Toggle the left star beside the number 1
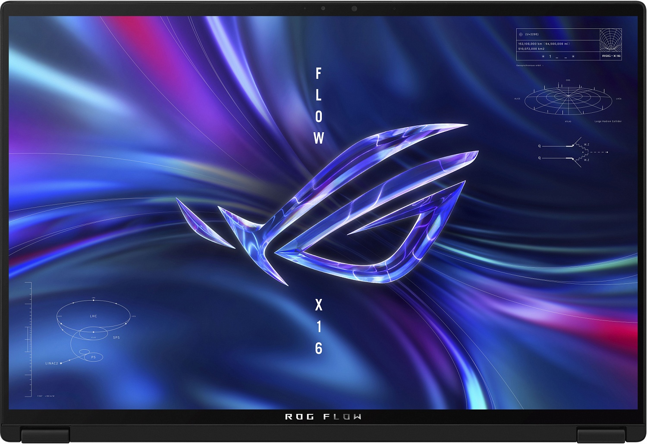 click(x=543, y=56)
